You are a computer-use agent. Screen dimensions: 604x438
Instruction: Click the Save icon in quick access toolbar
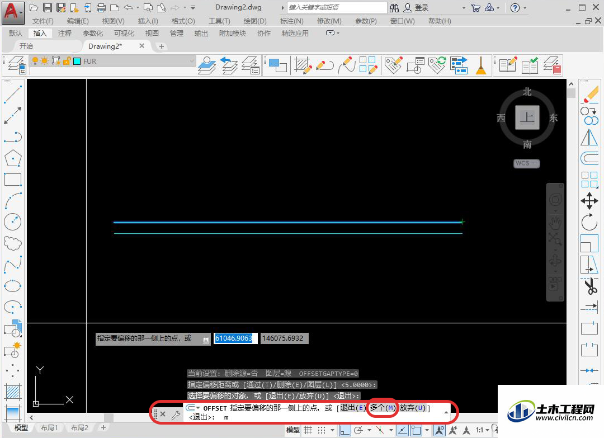click(48, 7)
